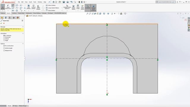Open Display/Delete Relations
190x107 pixels.
[67, 7]
